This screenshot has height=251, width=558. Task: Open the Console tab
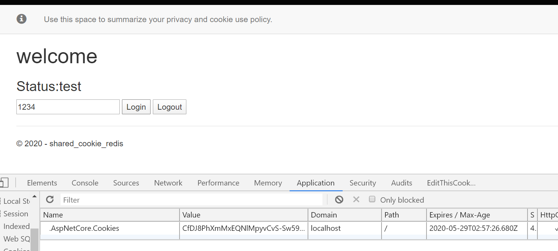(85, 183)
